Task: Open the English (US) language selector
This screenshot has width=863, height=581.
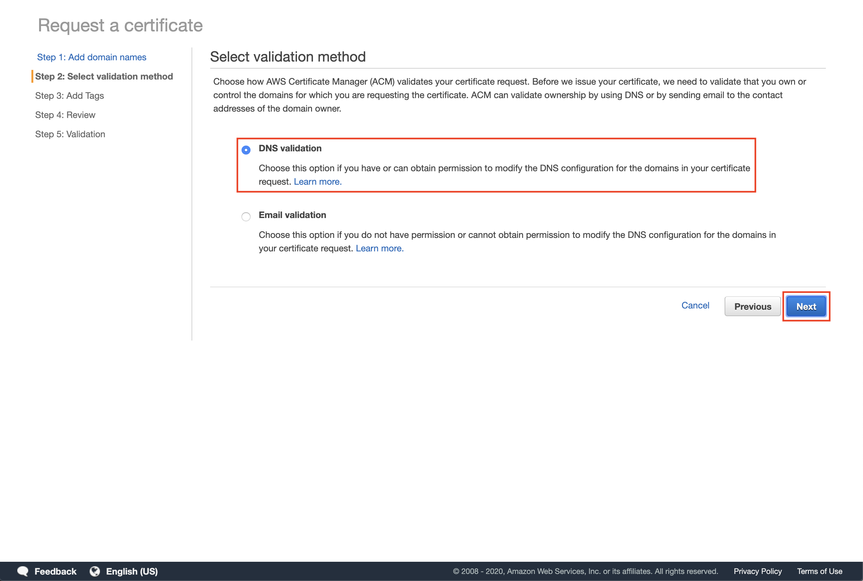Action: [132, 571]
